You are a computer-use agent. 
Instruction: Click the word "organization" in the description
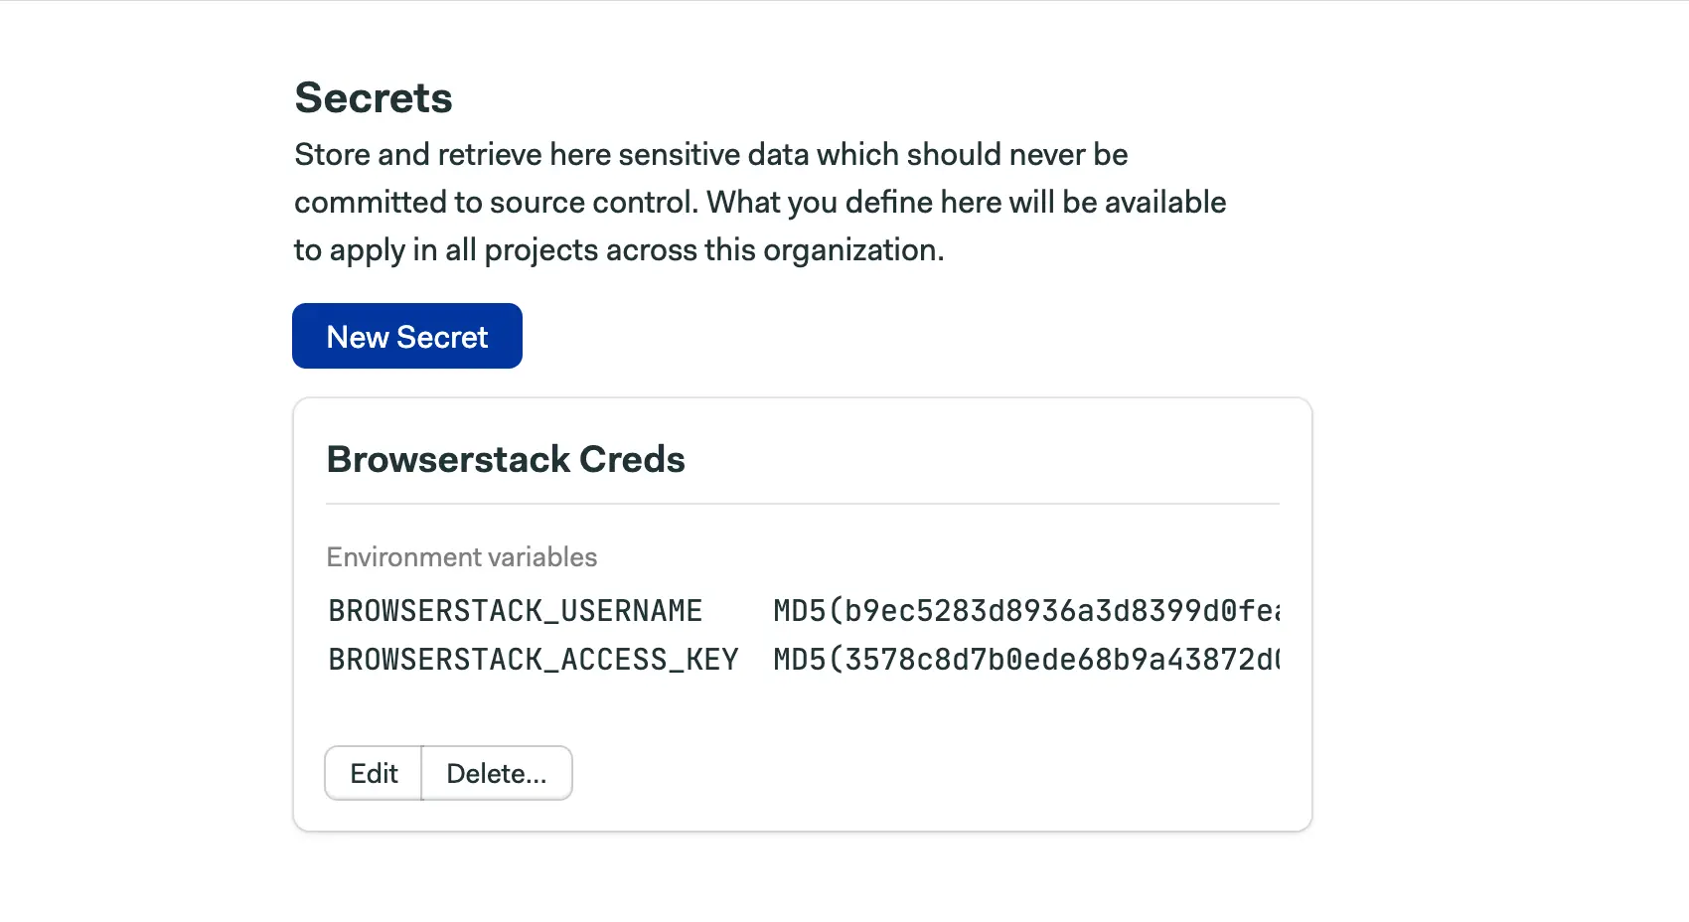(x=849, y=250)
